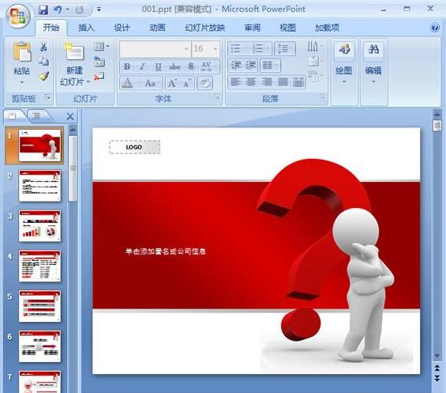The width and height of the screenshot is (446, 393).
Task: Align text right
Action: (x=267, y=82)
